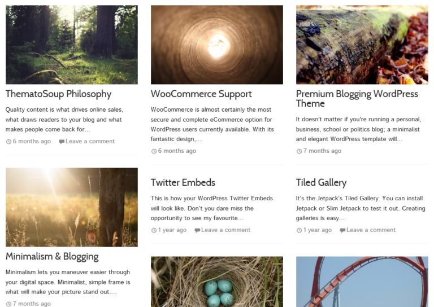Click the comment bubble icon under ThematoSoup Philosophy

(62, 142)
